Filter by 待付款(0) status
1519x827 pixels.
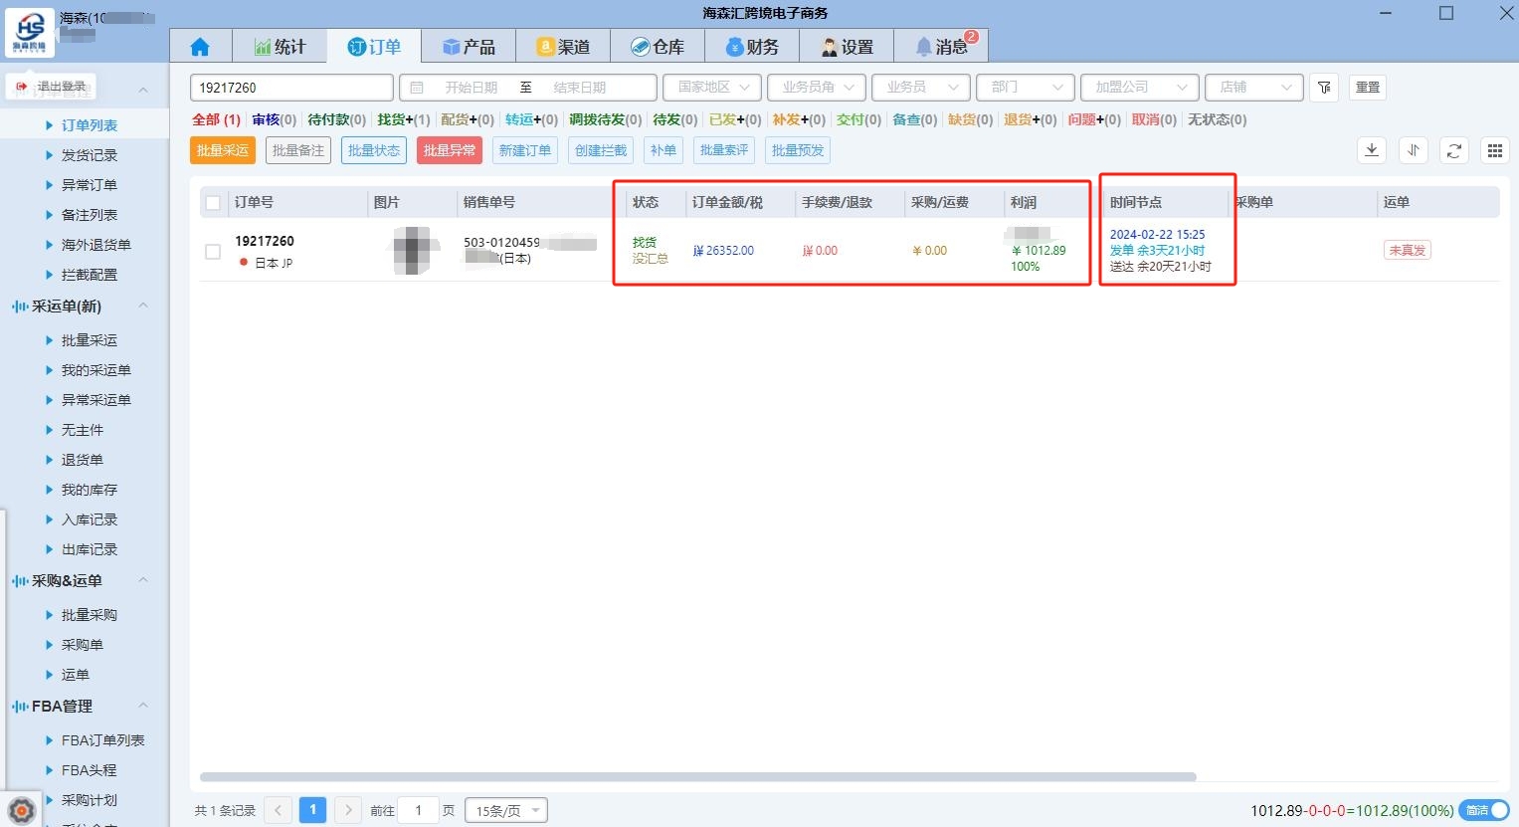pos(336,119)
